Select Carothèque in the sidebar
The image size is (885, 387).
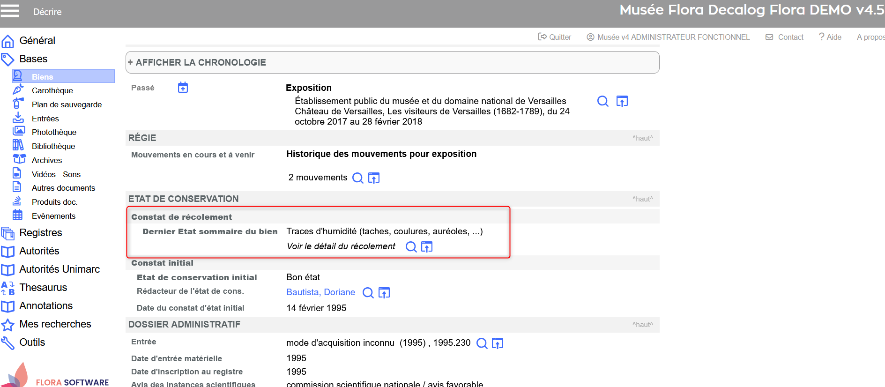52,90
